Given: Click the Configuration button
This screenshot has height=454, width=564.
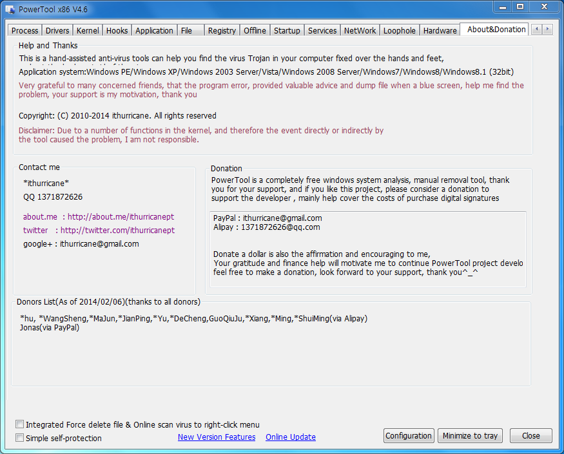Looking at the screenshot, I should click(x=409, y=436).
